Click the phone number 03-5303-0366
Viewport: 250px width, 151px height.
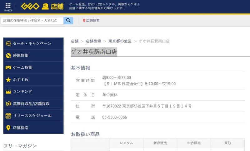(115, 117)
